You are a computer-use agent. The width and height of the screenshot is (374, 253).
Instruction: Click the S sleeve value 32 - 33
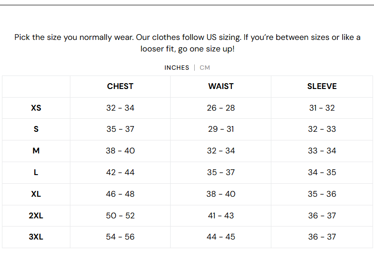point(322,129)
